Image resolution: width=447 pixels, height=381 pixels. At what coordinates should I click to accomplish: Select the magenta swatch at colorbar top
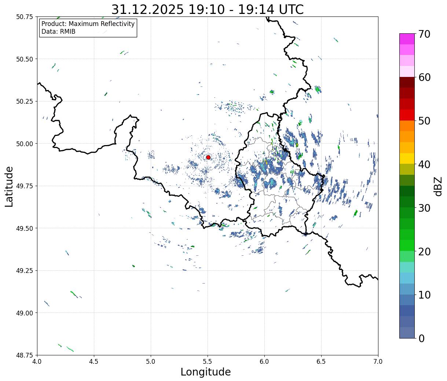(x=407, y=39)
